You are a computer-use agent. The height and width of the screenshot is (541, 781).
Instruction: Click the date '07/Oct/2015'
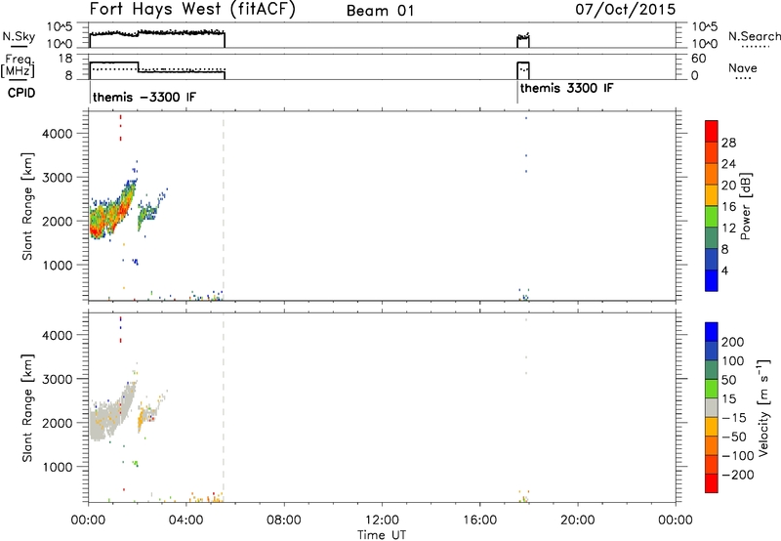coord(626,10)
